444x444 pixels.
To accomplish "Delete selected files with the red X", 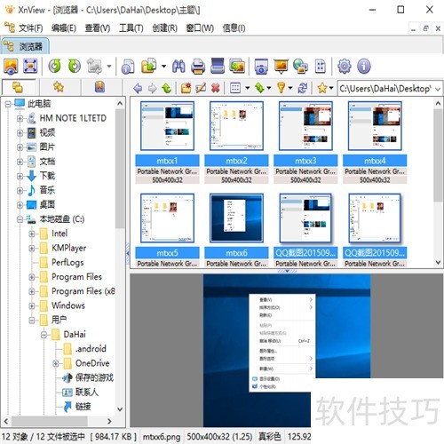I will (x=216, y=88).
